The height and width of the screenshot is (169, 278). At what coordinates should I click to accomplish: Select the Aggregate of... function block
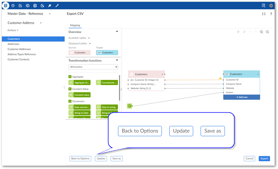coord(80,82)
